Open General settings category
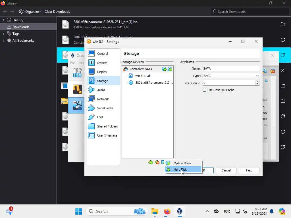This screenshot has width=291, height=218. coord(103,54)
